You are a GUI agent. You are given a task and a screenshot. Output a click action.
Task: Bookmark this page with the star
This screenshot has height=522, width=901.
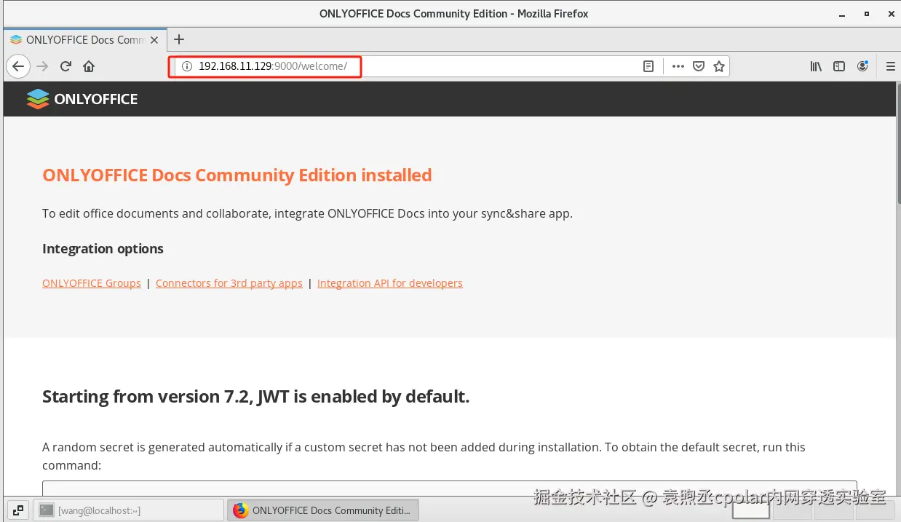pos(719,66)
